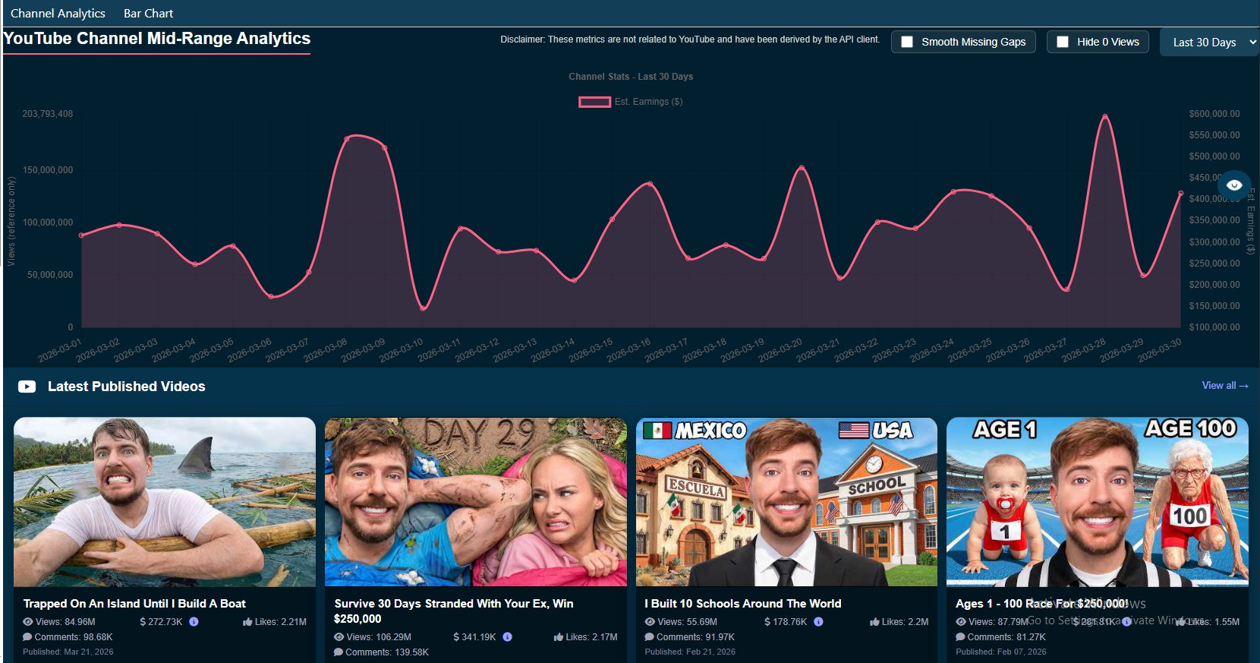Click the eye icon next to Views: 106.29M
The width and height of the screenshot is (1260, 663).
pyautogui.click(x=339, y=637)
